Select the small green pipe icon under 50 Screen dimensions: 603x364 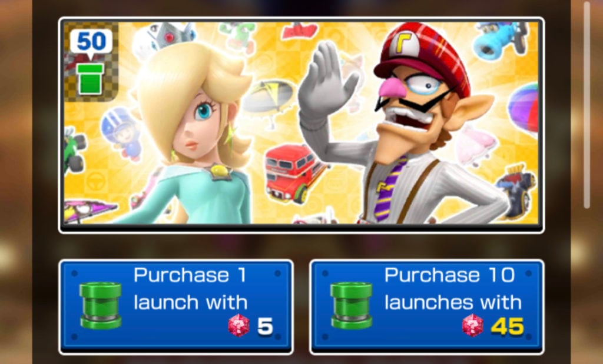(90, 79)
